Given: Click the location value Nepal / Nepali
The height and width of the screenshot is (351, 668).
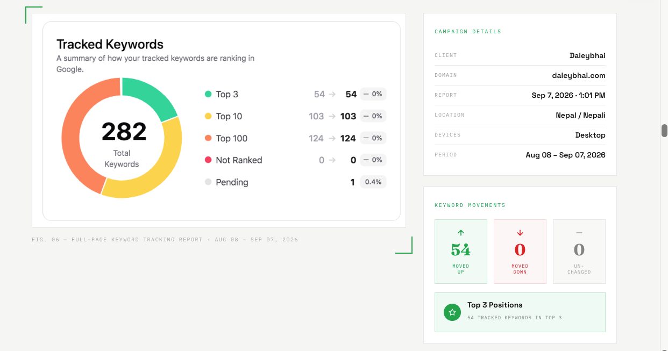Looking at the screenshot, I should click(581, 115).
